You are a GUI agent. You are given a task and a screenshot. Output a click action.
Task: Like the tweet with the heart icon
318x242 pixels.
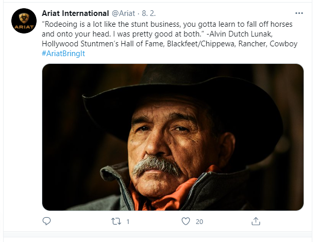pyautogui.click(x=186, y=221)
